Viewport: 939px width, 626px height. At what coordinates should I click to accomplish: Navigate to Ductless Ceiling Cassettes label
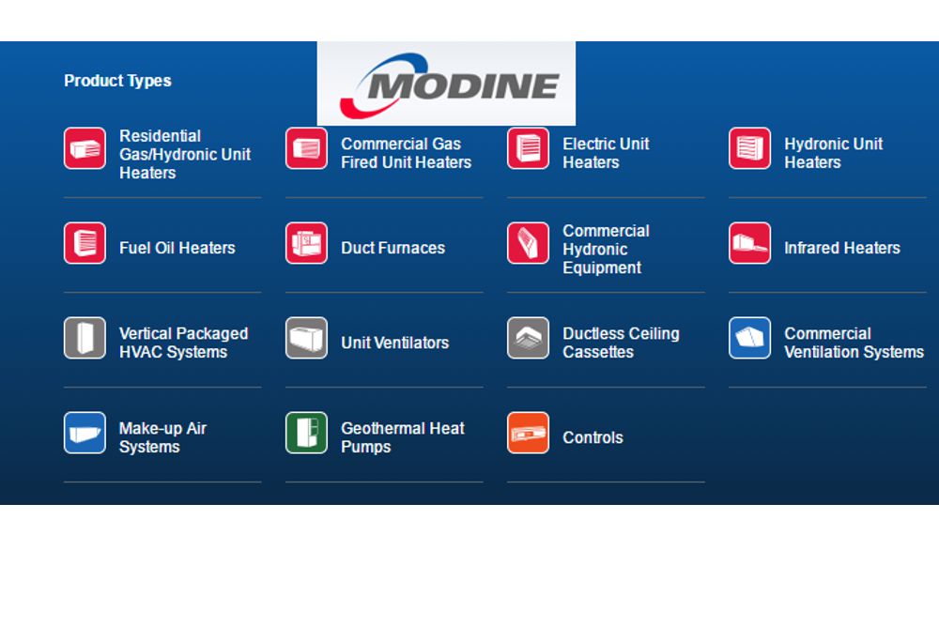click(x=621, y=343)
